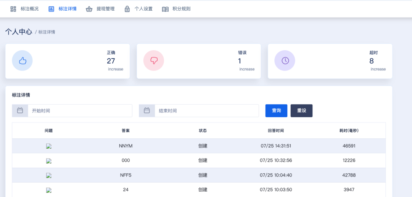
Task: Open the 积分规则 menu item
Action: coord(176,9)
